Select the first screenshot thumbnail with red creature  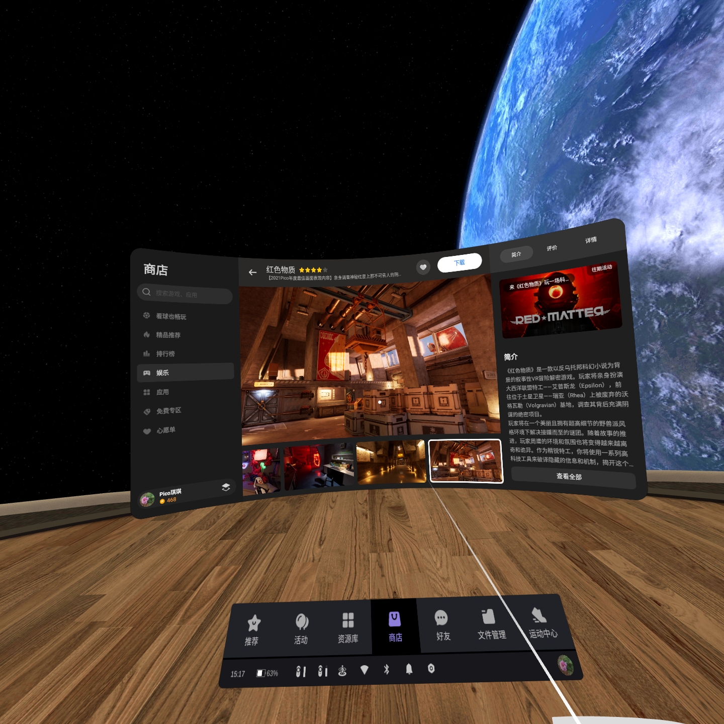[x=261, y=471]
